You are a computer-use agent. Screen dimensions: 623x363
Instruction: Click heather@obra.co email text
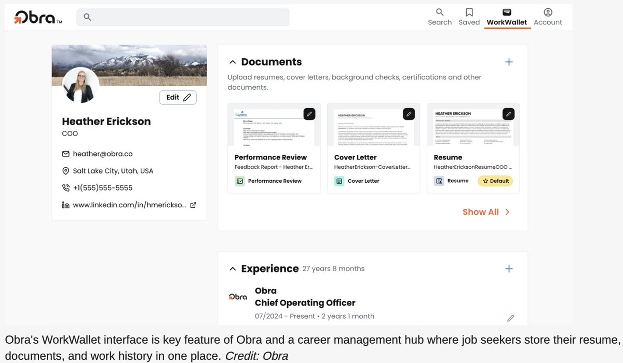click(x=103, y=154)
